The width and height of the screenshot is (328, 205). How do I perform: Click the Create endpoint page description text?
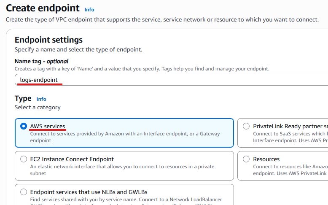pyautogui.click(x=162, y=20)
